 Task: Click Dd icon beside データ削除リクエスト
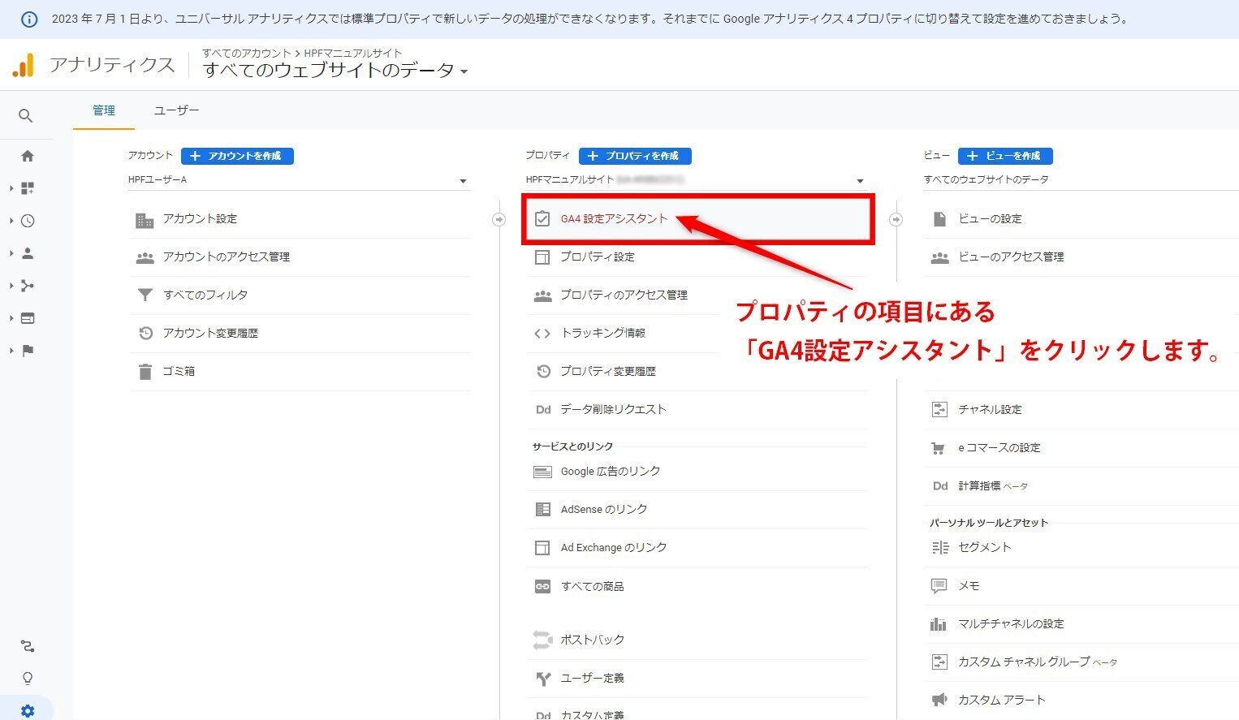click(543, 409)
